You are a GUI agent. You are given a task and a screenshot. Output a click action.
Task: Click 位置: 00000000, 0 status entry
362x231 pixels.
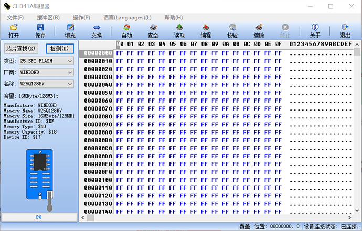coord(276,226)
